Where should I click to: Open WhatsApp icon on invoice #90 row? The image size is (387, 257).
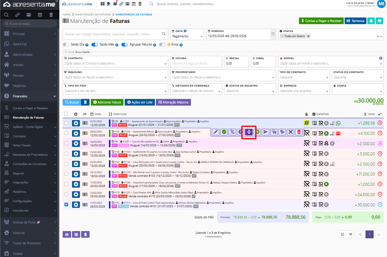(338, 123)
